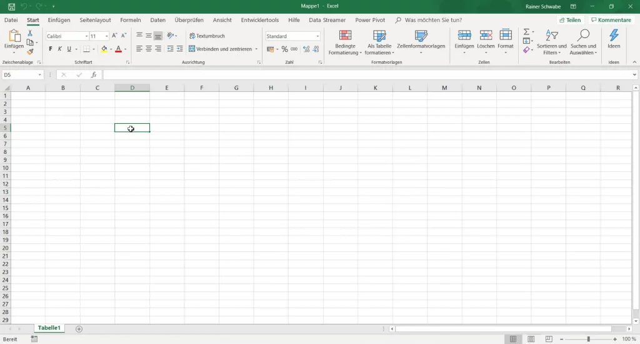Open the Standard number format dropdown
The image size is (640, 344).
coord(317,36)
